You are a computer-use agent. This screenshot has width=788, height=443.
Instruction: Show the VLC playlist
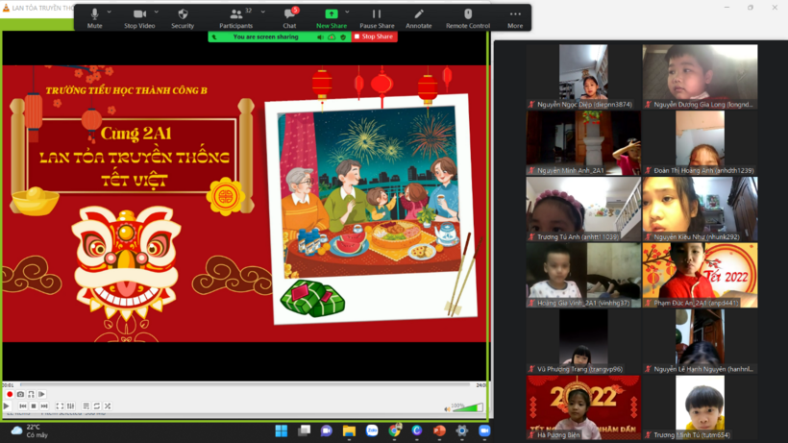[x=86, y=406]
